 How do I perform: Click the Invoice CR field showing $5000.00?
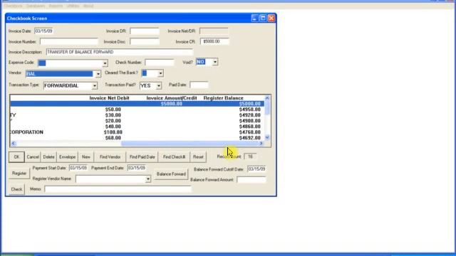[x=214, y=41]
